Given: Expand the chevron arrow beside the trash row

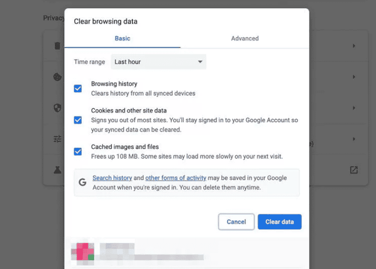Looking at the screenshot, I should pos(354,46).
